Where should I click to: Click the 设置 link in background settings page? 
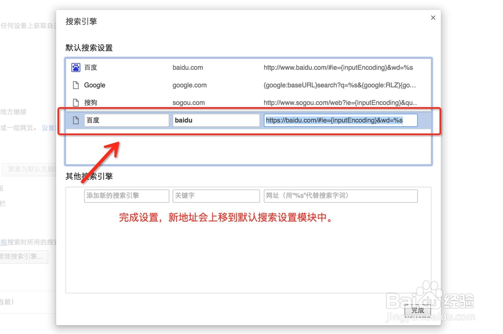pyautogui.click(x=48, y=128)
